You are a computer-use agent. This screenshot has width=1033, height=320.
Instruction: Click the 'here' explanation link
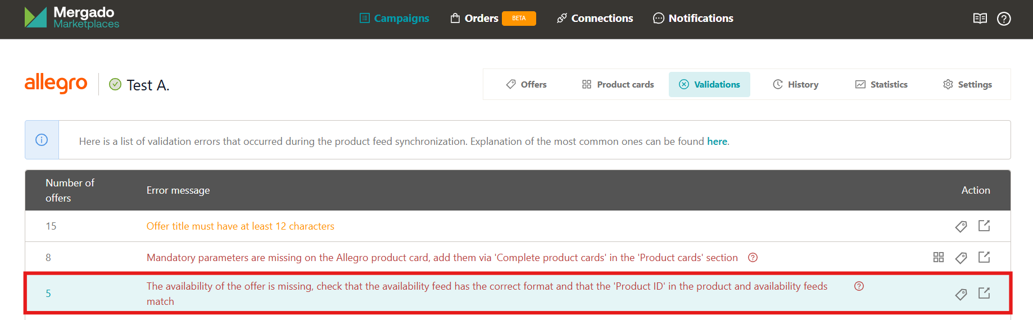pos(717,141)
